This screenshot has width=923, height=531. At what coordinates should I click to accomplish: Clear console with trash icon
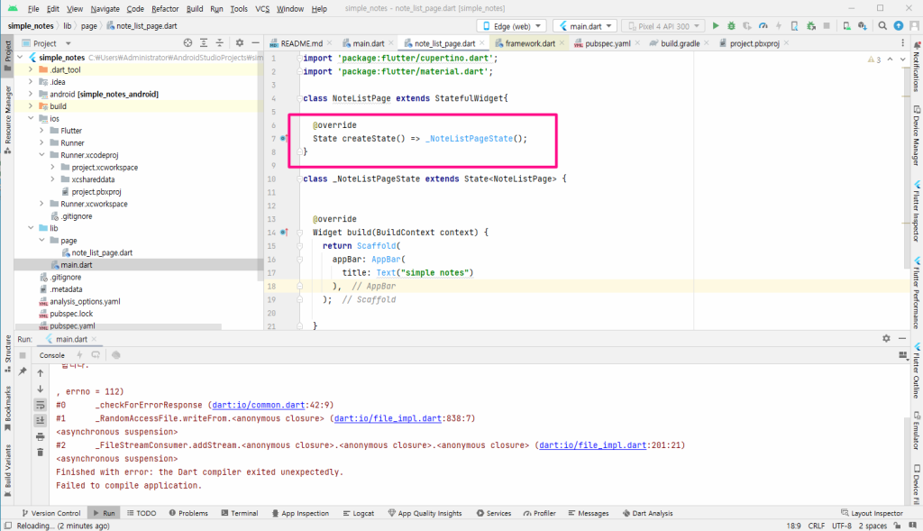40,452
